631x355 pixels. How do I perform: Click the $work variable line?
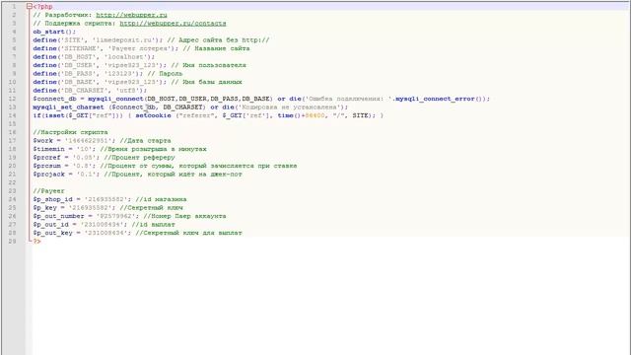[x=102, y=141]
